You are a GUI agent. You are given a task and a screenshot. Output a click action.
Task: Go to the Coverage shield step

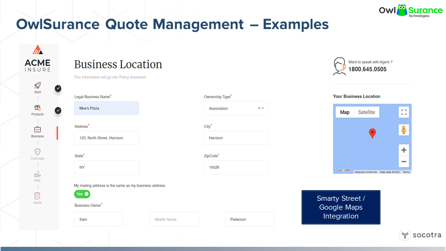coord(38,152)
